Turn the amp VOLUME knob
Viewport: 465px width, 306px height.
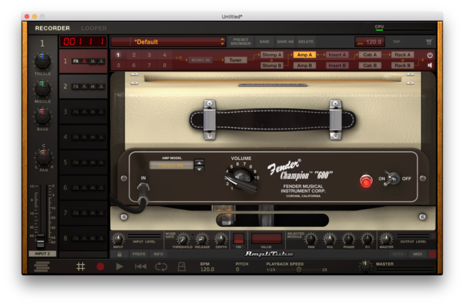(x=242, y=178)
